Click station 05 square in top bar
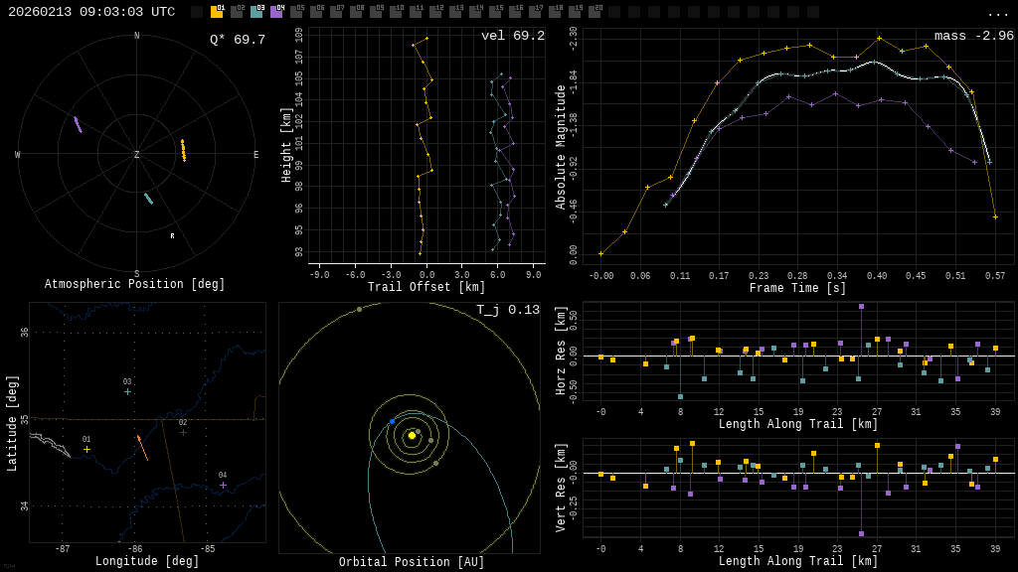Screen dimensions: 1018x572 pos(296,12)
